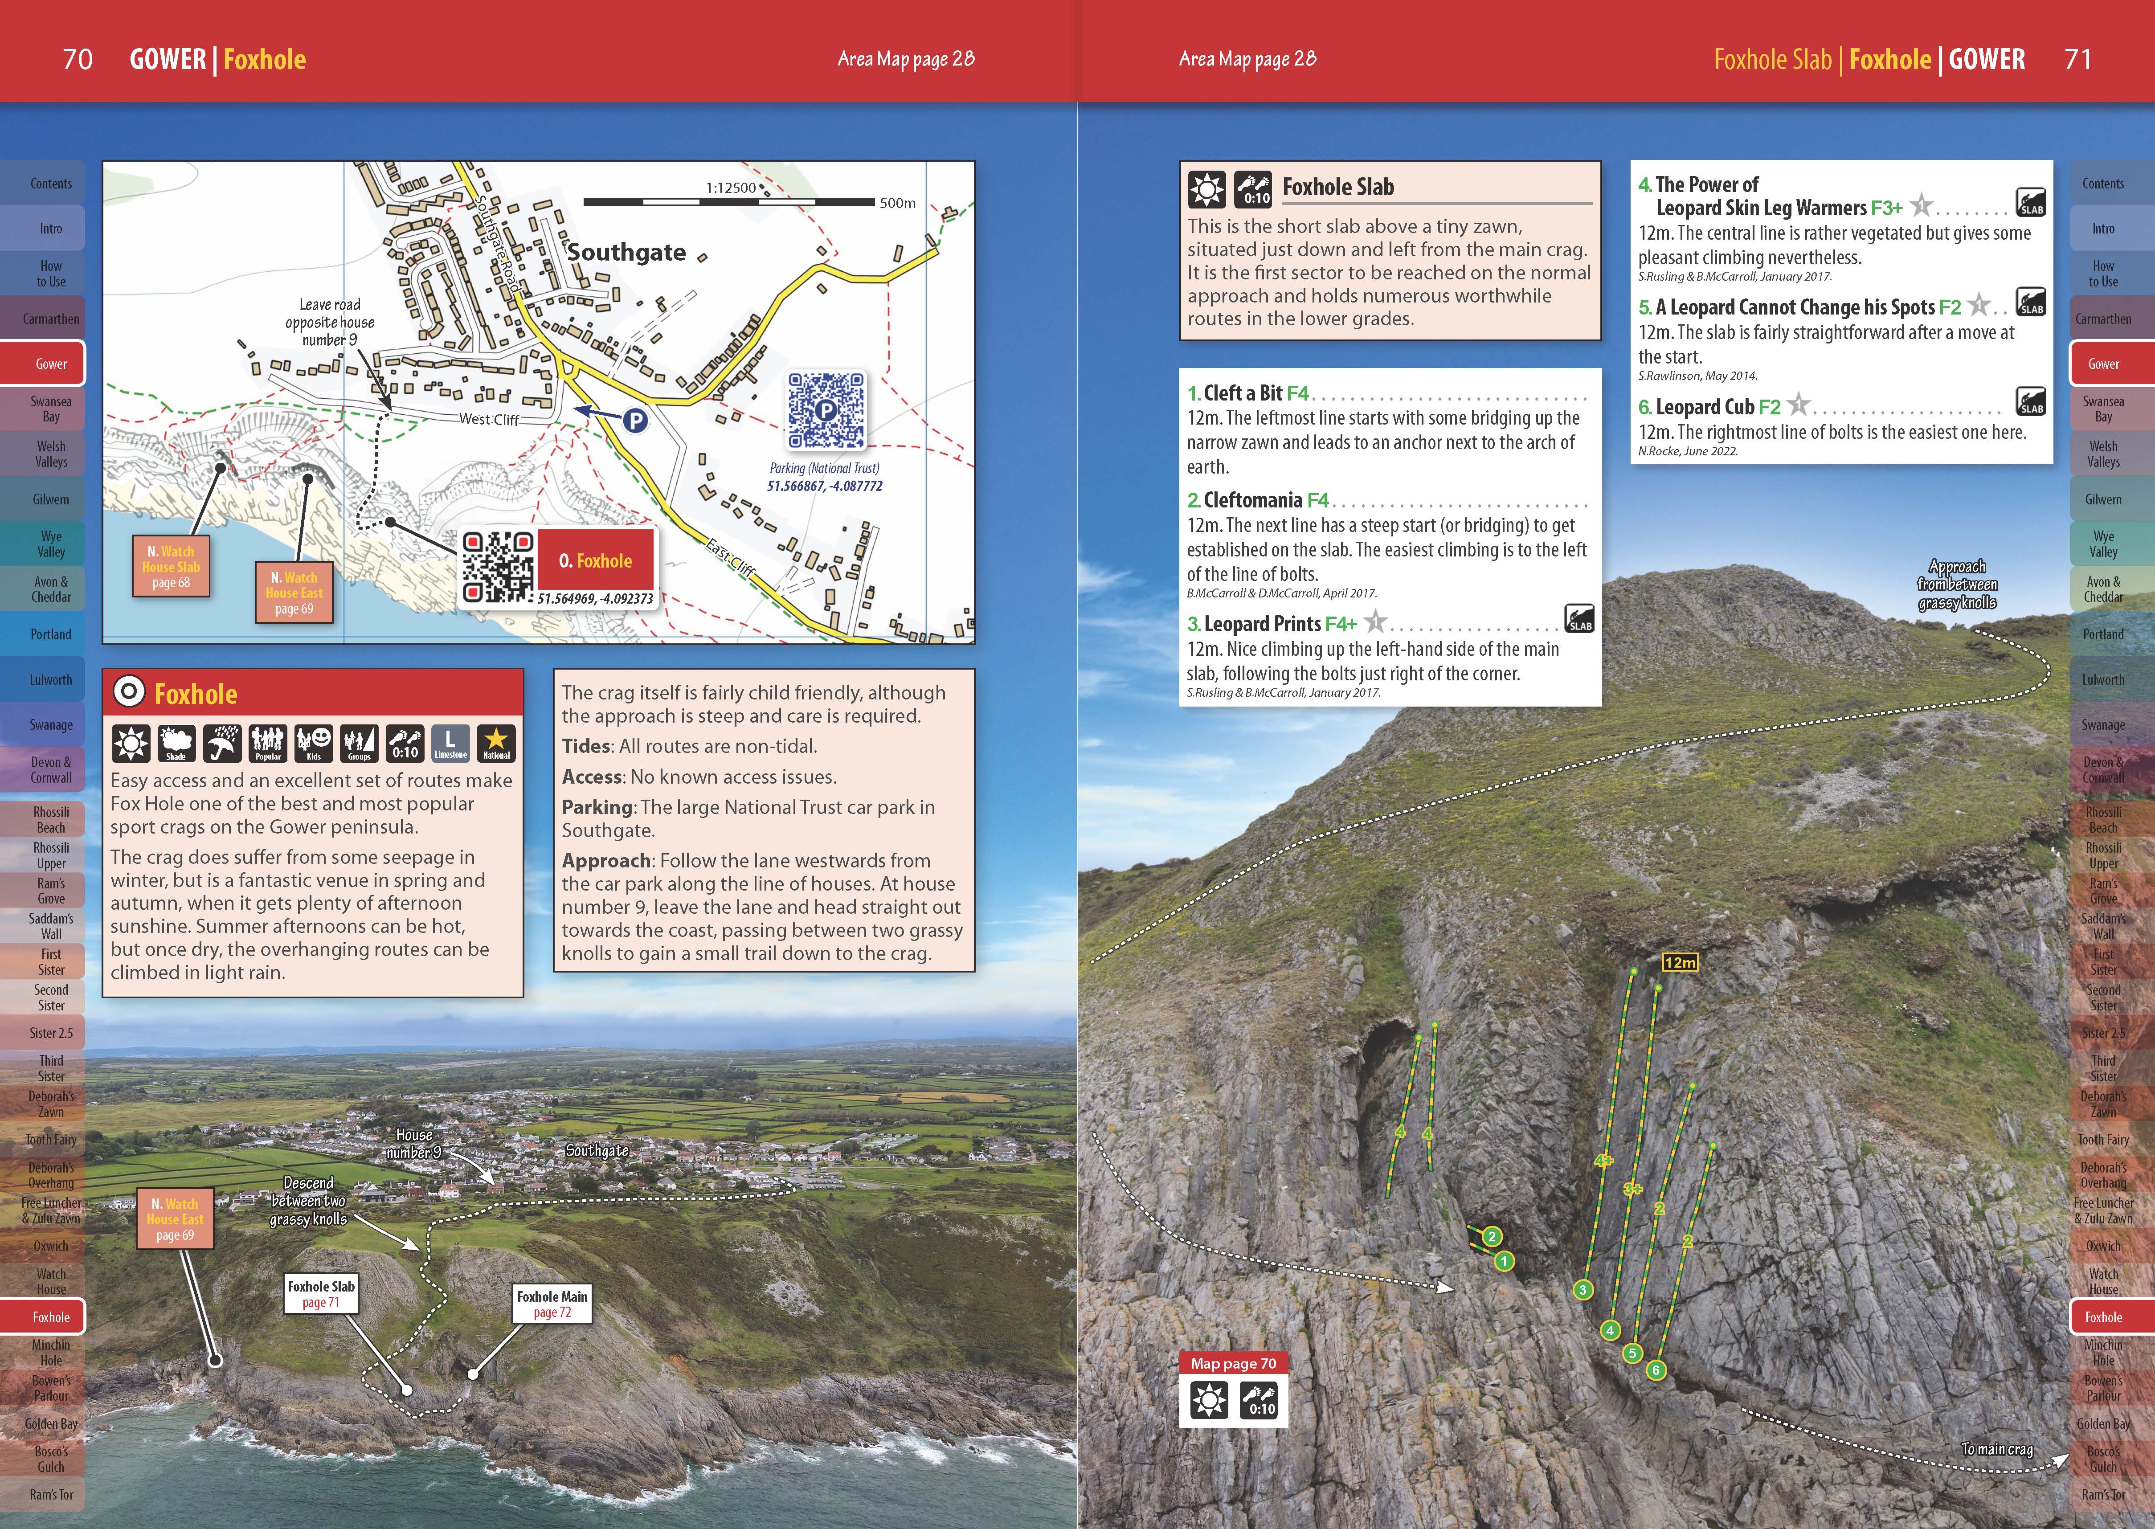Follow the Foxhole Slab page 71 label
This screenshot has height=1529, width=2155.
tap(321, 1294)
